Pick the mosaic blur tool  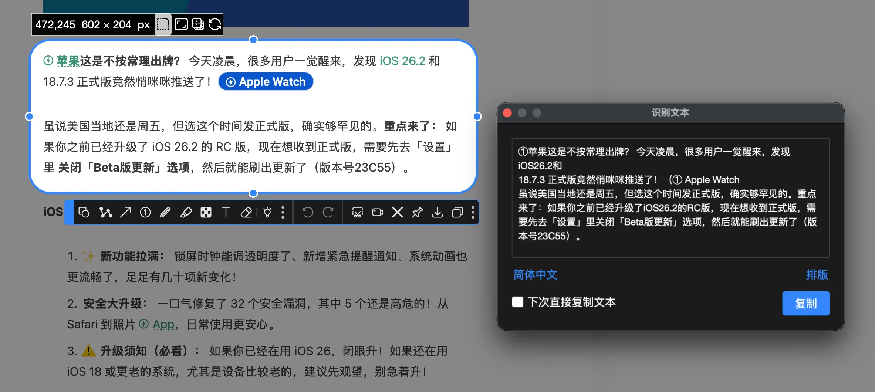206,212
